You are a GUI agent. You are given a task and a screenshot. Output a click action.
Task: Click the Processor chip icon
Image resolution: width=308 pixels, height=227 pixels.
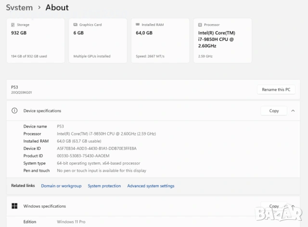200,25
